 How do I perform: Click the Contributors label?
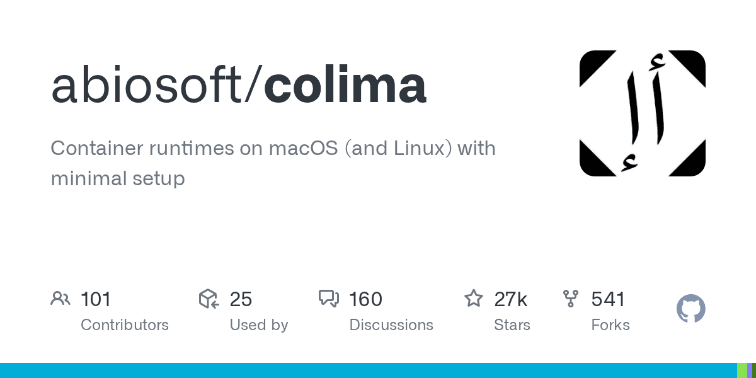(125, 325)
